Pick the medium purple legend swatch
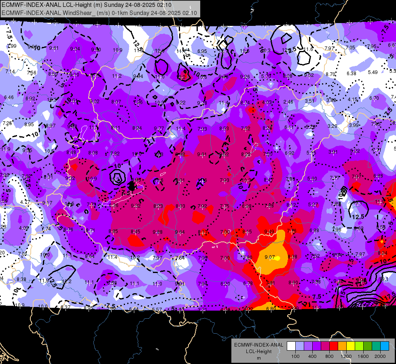The width and height of the screenshot is (396, 364). (x=308, y=346)
